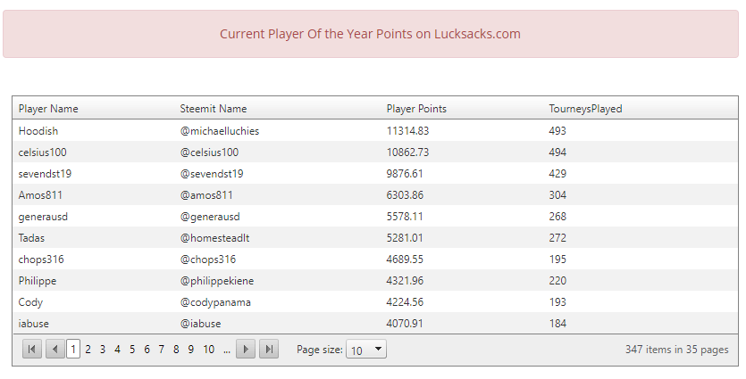The height and width of the screenshot is (379, 746).
Task: Click the tourneys count 272
Action: pyautogui.click(x=557, y=238)
